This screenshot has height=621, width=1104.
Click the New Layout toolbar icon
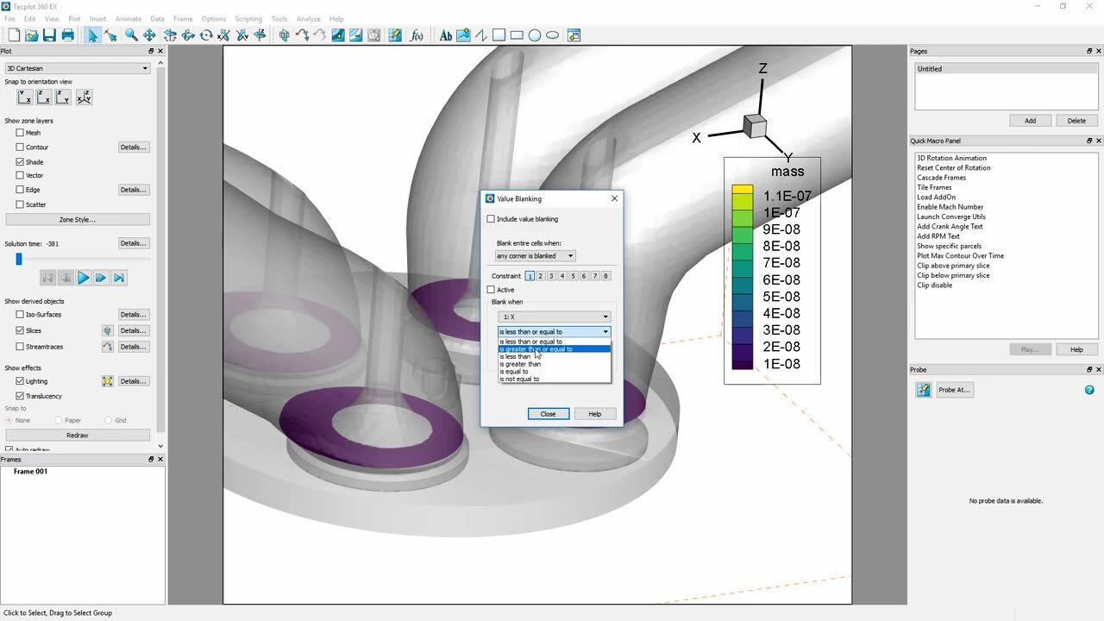[x=14, y=35]
